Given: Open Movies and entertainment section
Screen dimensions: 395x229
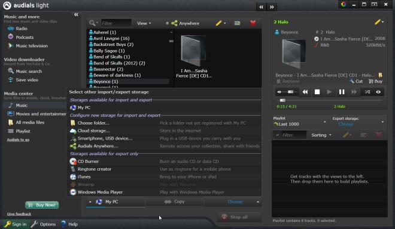Looking at the screenshot, I should click(37, 114).
